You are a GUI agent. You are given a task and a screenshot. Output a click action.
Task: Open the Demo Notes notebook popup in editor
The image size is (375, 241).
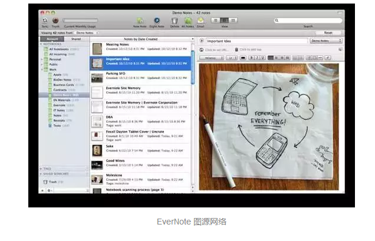pyautogui.click(x=326, y=41)
